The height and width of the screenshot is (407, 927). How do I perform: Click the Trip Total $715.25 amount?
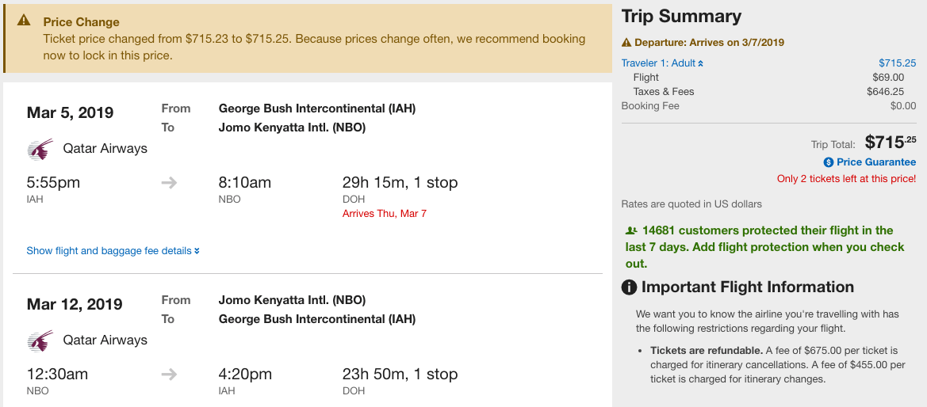[890, 143]
